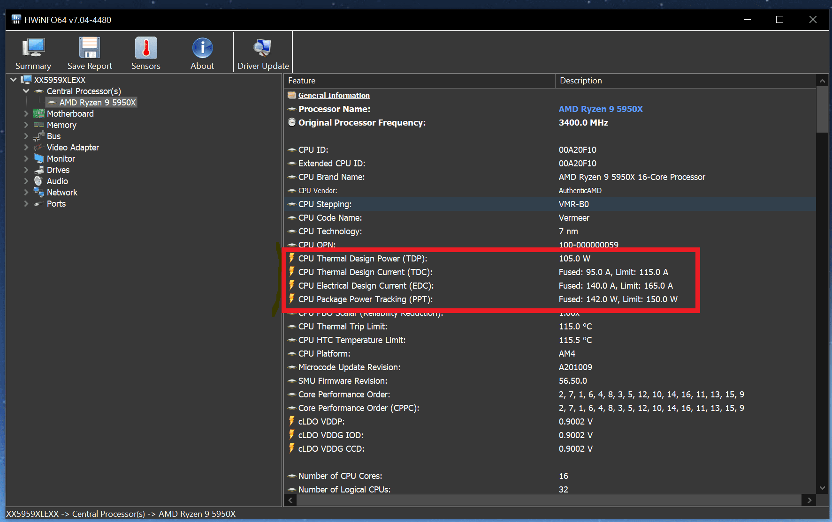Open the General Information heading link
The image size is (832, 522).
tap(334, 96)
